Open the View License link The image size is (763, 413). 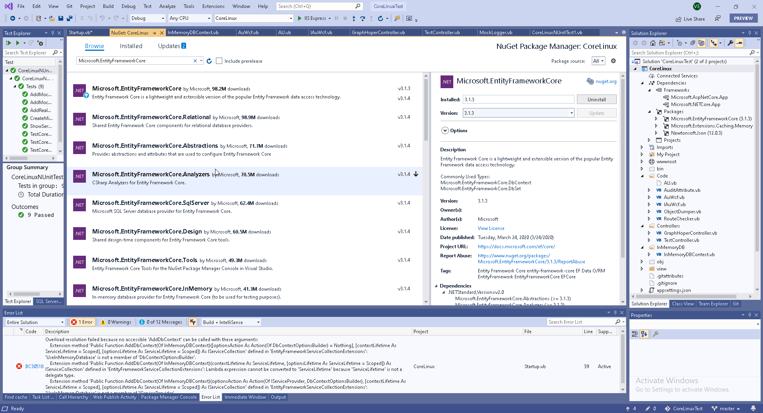[x=491, y=228]
